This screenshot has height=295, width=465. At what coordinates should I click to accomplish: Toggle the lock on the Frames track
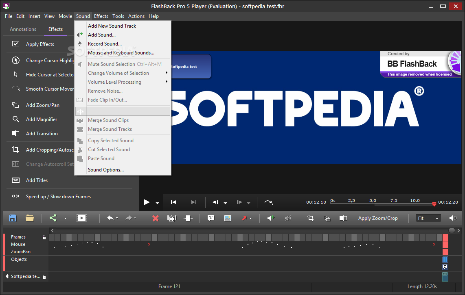44,237
